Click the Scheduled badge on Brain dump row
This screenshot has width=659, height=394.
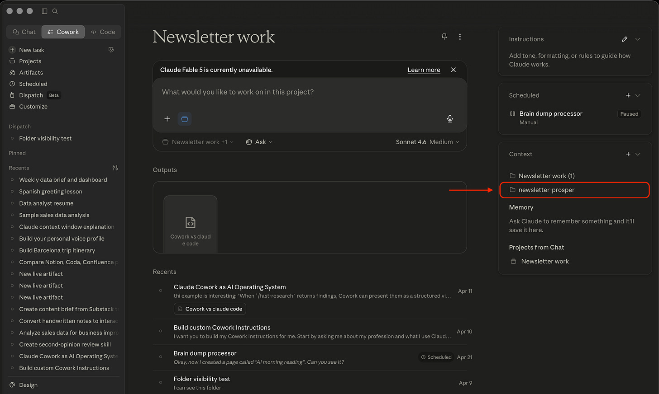pos(436,357)
